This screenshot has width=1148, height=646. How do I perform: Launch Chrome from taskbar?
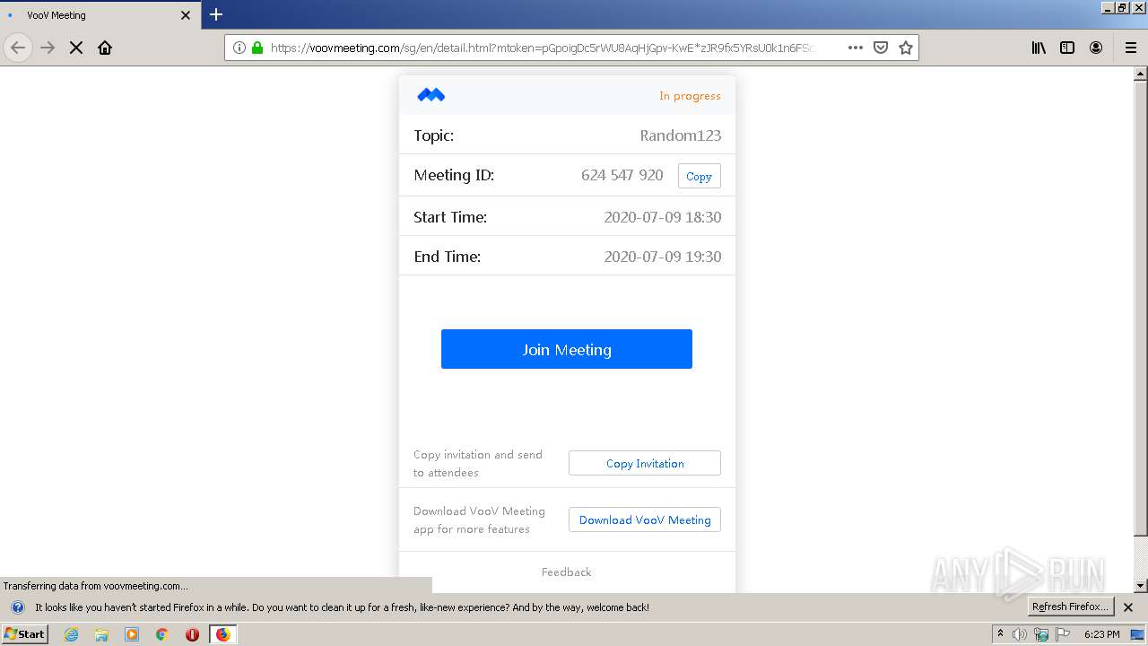[x=162, y=634]
